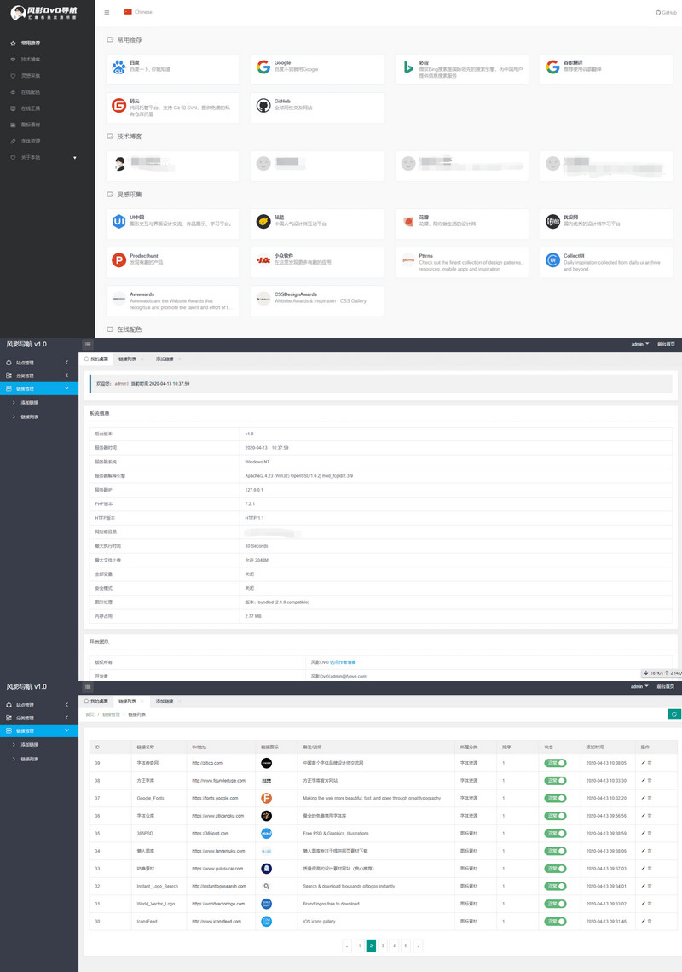Edit the row with ID 39
682x972 pixels.
[643, 763]
